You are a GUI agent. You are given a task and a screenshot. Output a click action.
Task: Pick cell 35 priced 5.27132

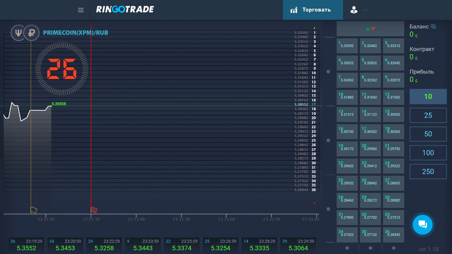point(370,235)
